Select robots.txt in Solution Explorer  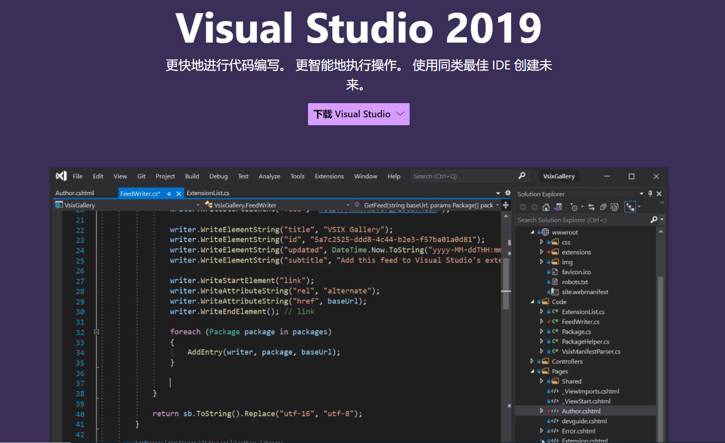point(574,282)
